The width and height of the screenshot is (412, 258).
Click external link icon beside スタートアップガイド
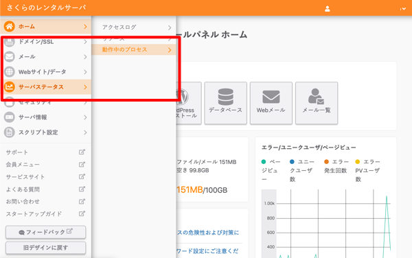point(82,213)
